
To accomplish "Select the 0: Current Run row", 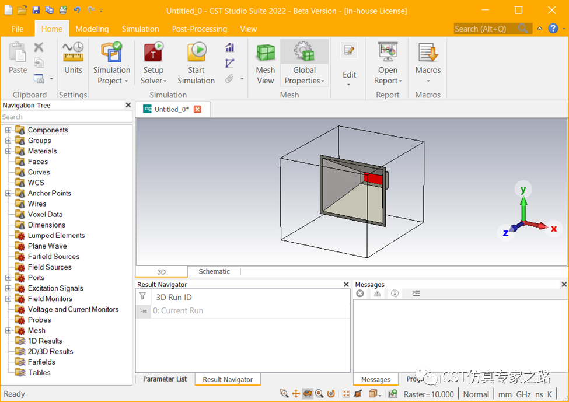I will tap(242, 310).
